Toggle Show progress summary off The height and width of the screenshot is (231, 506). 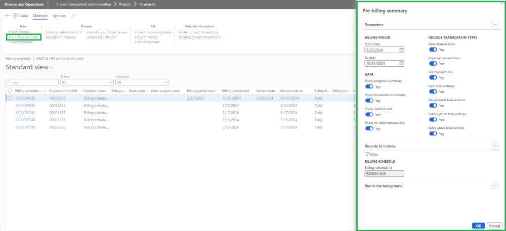369,87
